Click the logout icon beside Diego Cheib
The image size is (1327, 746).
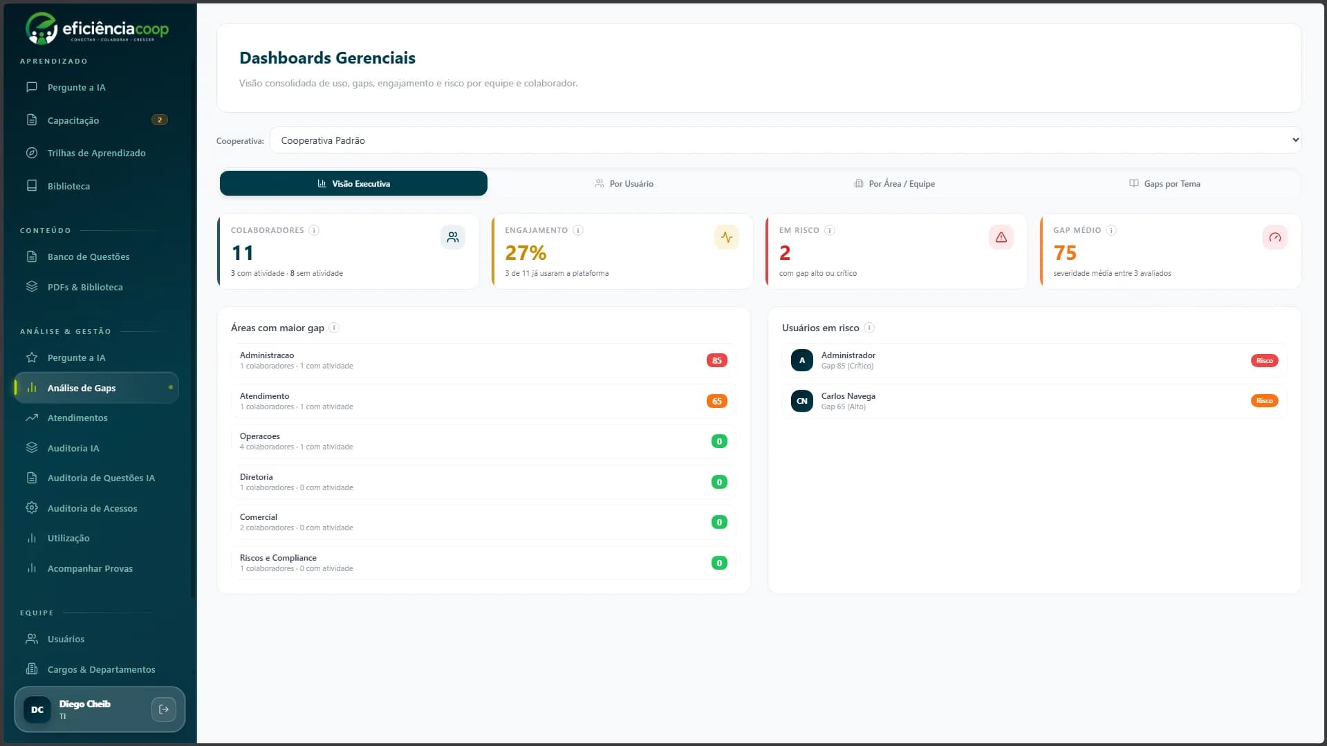tap(164, 709)
